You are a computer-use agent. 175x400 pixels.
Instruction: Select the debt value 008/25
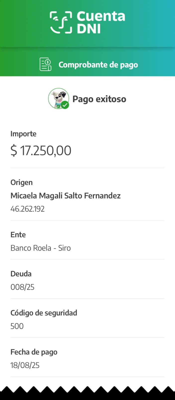(x=22, y=287)
